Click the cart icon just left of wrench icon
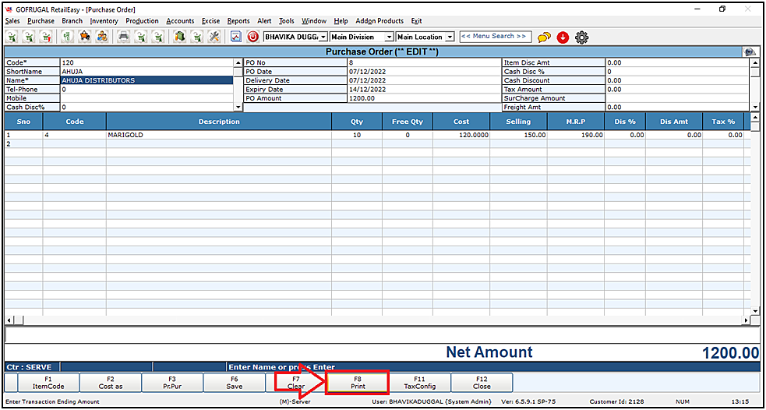Image resolution: width=766 pixels, height=410 pixels. click(x=197, y=37)
